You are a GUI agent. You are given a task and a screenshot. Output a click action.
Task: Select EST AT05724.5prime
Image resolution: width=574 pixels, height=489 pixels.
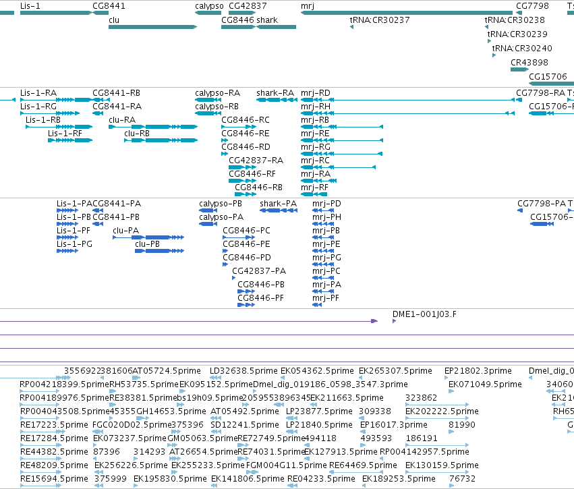[136, 378]
